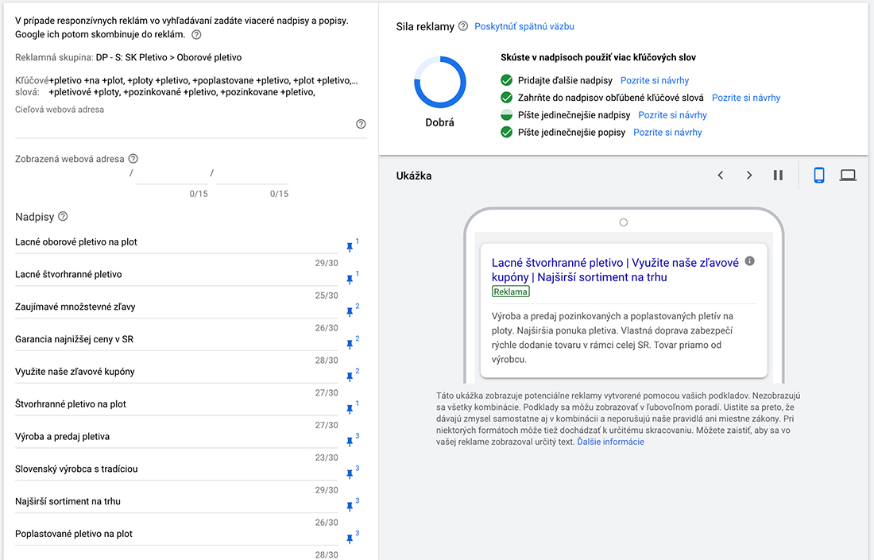Click help icon beside Zobrazená webová adresa
This screenshot has height=560, width=874.
133,159
